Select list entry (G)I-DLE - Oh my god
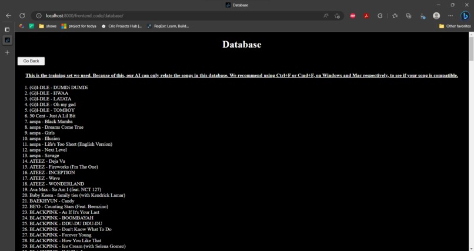This screenshot has width=474, height=251. pos(52,105)
